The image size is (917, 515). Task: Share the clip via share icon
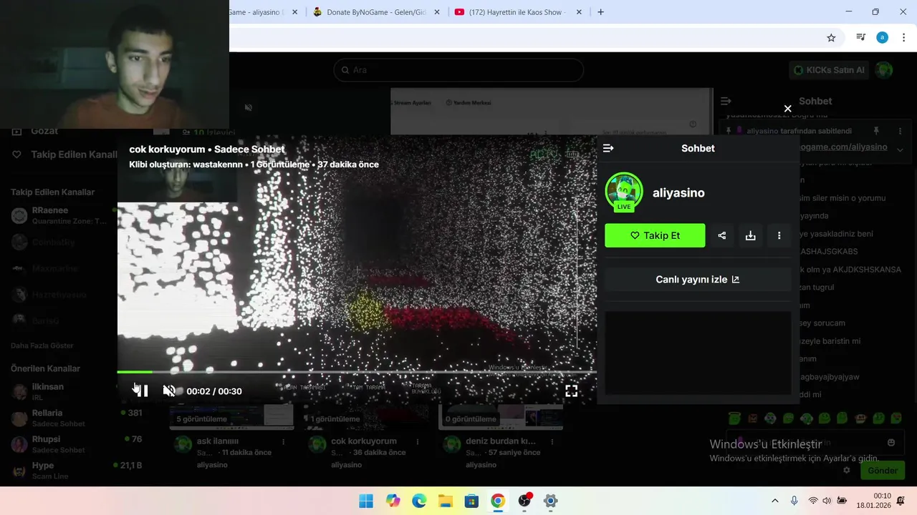click(x=721, y=235)
